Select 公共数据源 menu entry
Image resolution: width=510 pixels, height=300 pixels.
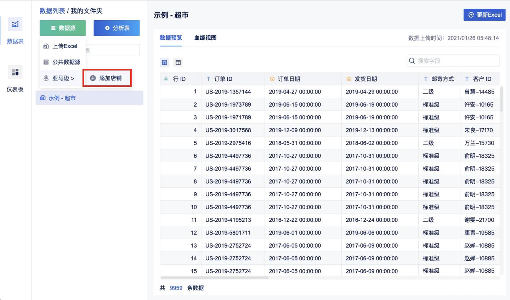pos(66,62)
